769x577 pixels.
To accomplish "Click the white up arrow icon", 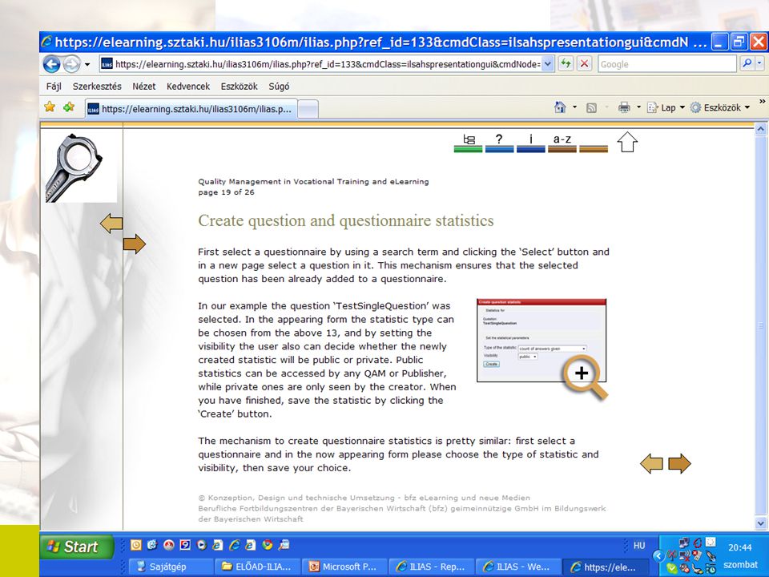I will [x=627, y=142].
